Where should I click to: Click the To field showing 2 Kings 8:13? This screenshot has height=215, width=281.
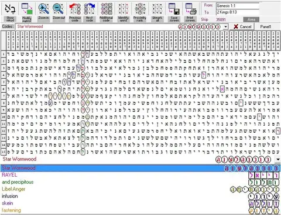click(238, 12)
